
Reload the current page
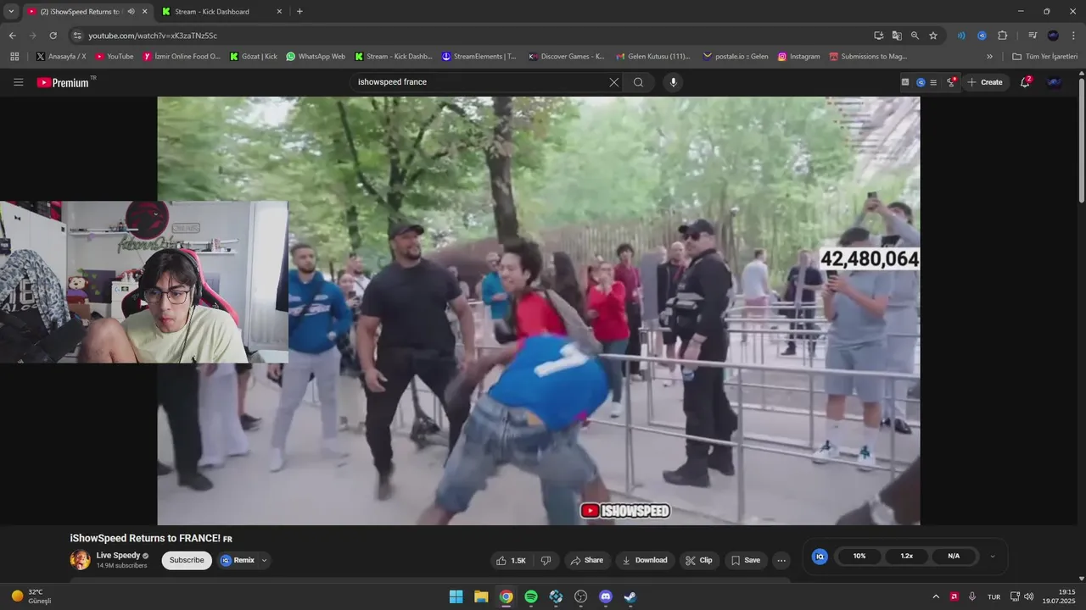click(53, 36)
